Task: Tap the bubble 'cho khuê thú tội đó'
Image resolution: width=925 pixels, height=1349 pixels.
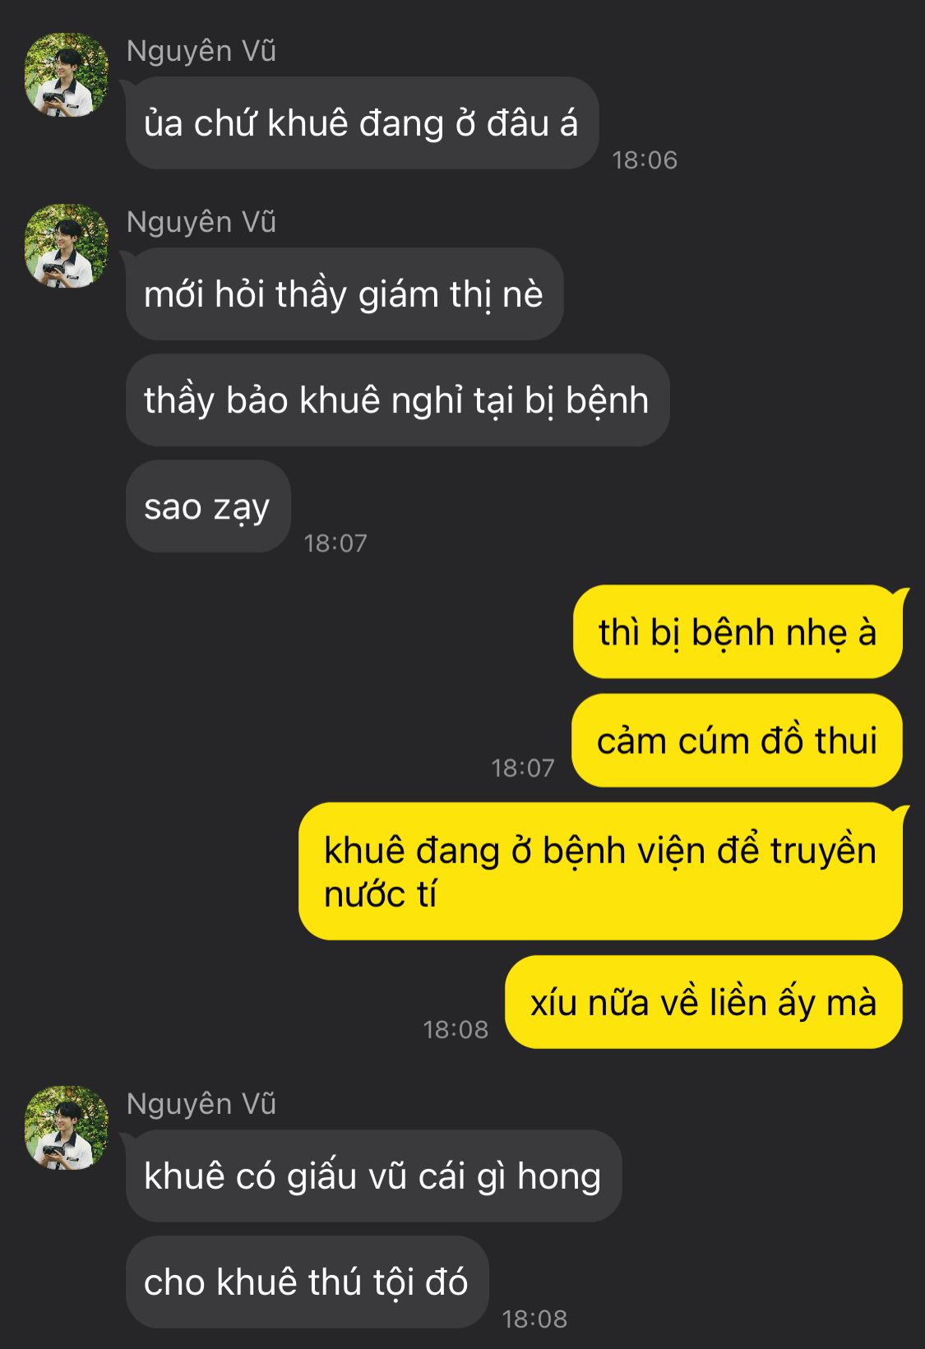Action: tap(307, 1282)
